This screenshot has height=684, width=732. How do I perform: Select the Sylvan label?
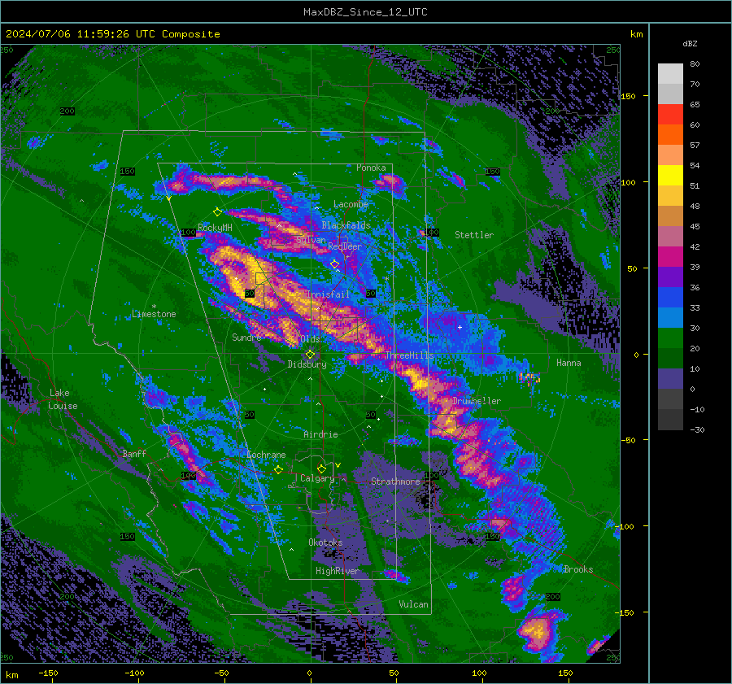tap(311, 240)
